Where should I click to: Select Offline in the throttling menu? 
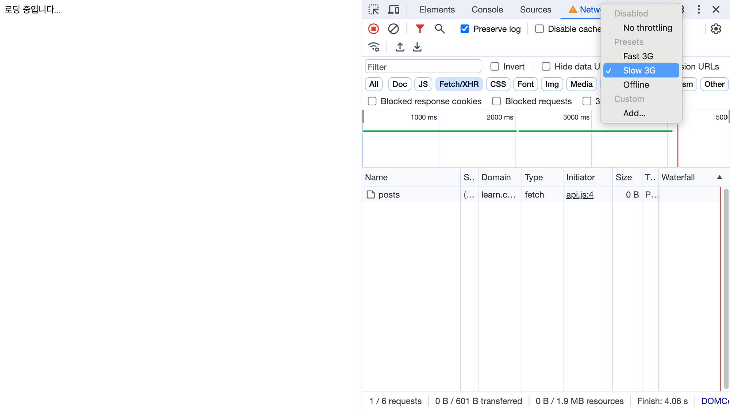(636, 85)
